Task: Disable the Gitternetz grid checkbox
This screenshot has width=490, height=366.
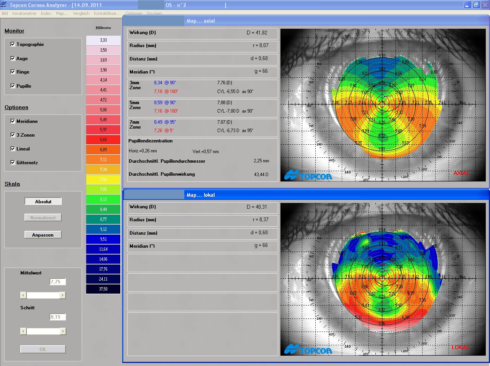Action: pos(13,162)
